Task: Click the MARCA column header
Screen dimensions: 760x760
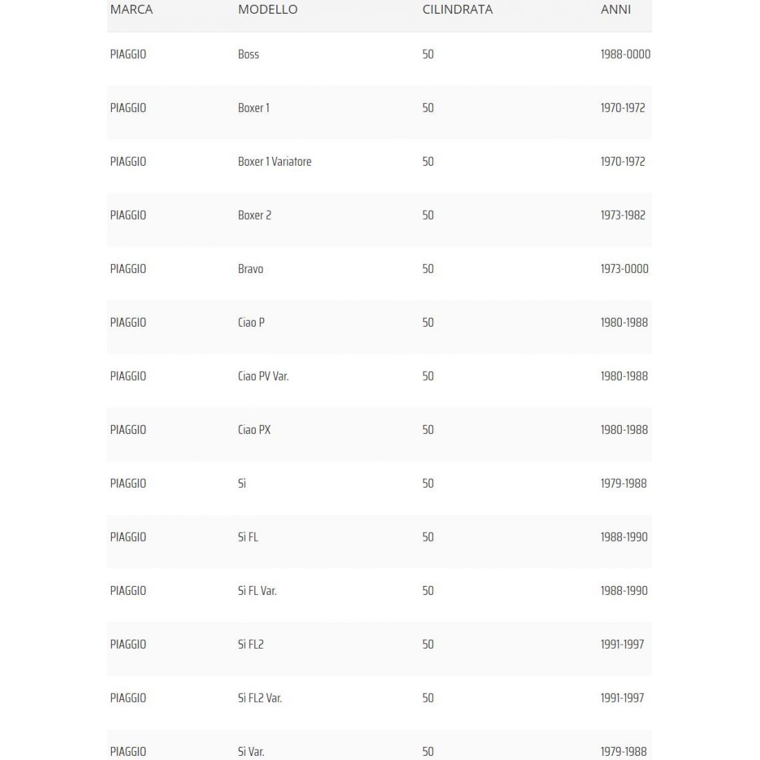Action: pos(131,10)
